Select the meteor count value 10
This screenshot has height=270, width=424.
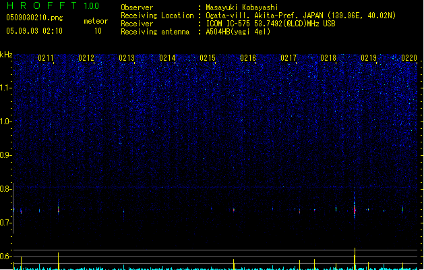click(x=98, y=31)
